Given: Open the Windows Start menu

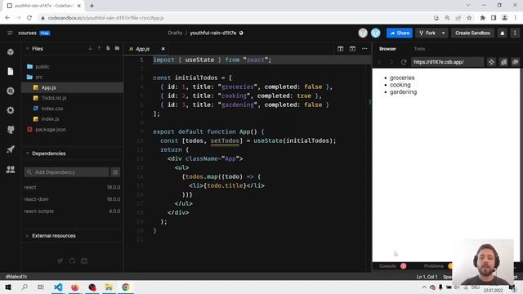Looking at the screenshot, I should click(x=8, y=287).
